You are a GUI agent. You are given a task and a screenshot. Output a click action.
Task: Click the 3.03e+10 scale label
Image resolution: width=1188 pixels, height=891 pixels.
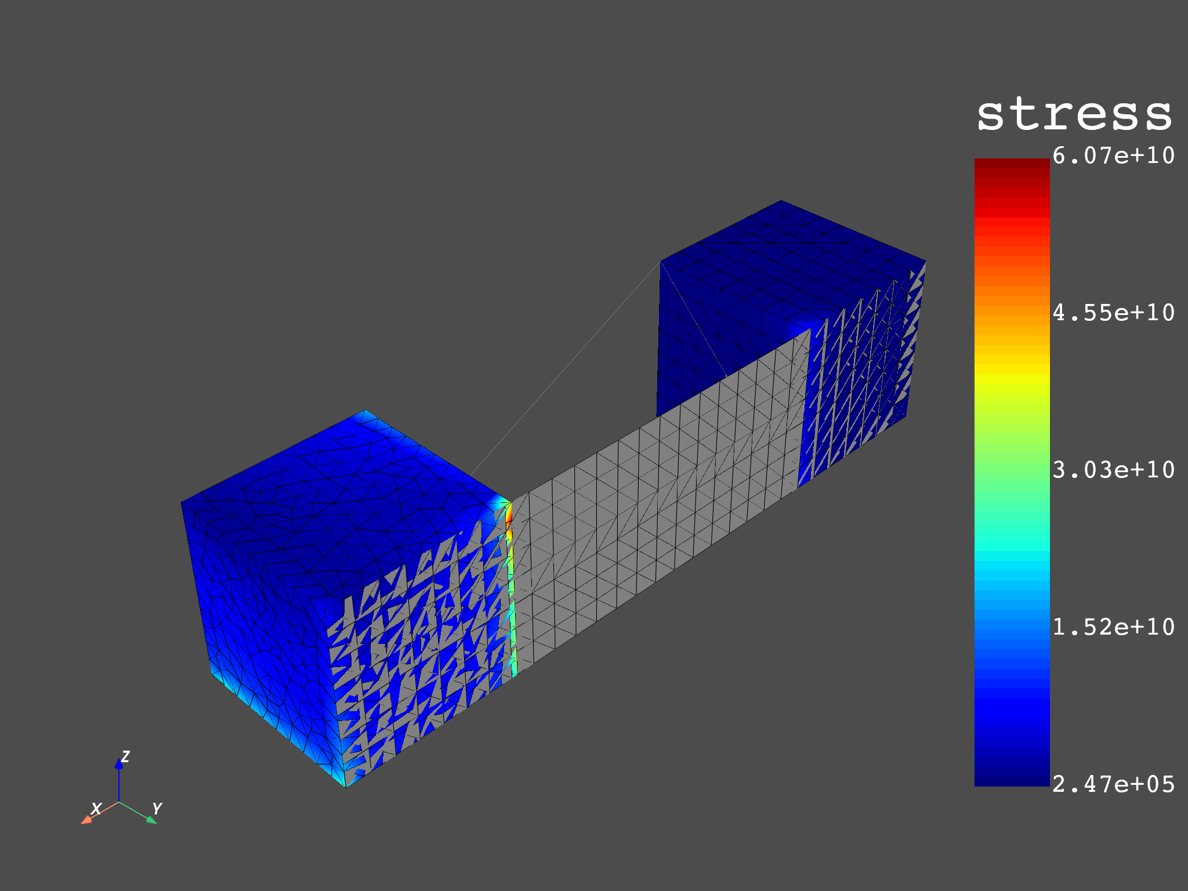[x=1114, y=470]
